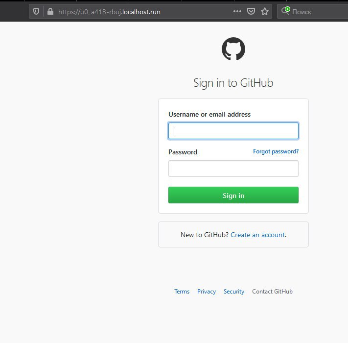The width and height of the screenshot is (348, 343).
Task: Open the Security footer link
Action: tap(234, 292)
